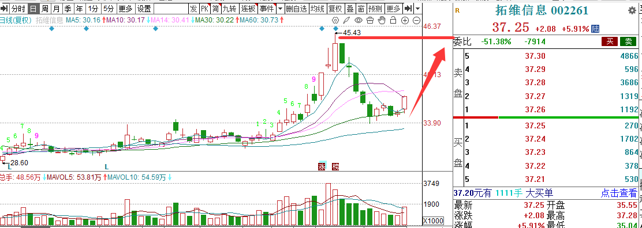
Task: Click buy level 5 price 37.21
Action: coord(535,179)
